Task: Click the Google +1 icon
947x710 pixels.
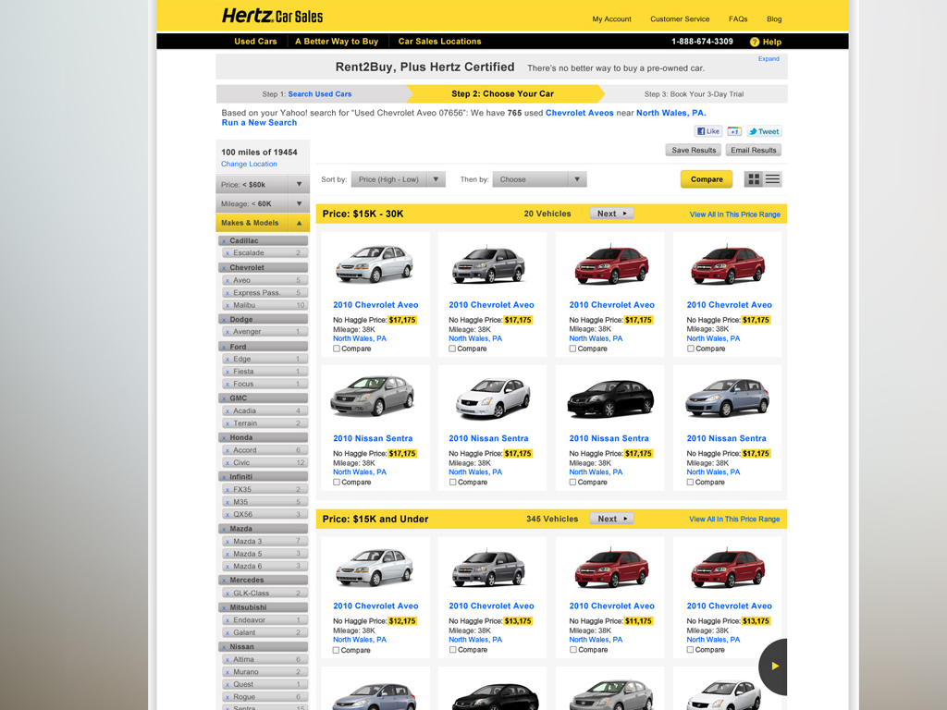Action: 733,131
